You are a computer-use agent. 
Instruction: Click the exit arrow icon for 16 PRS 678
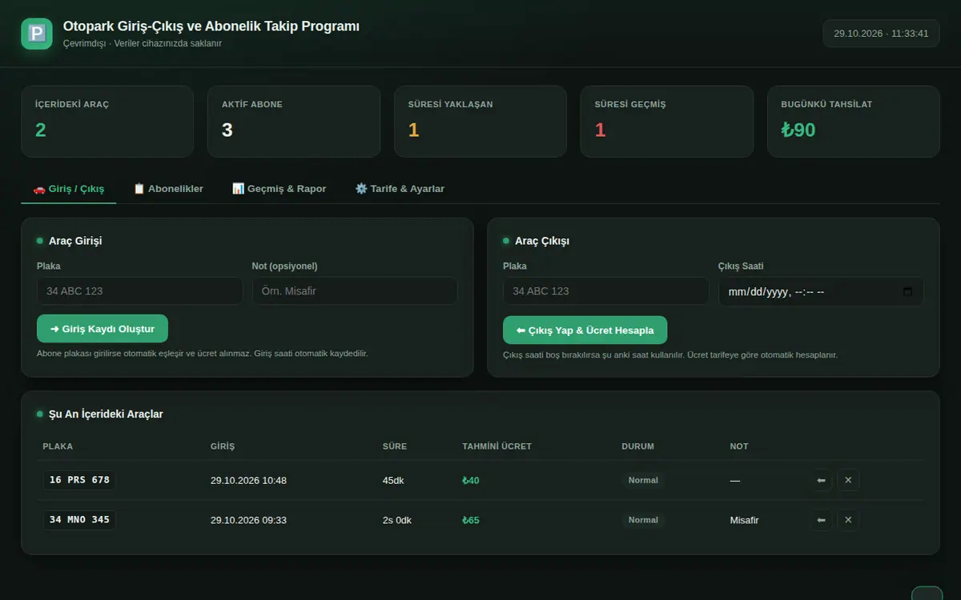[x=821, y=480]
